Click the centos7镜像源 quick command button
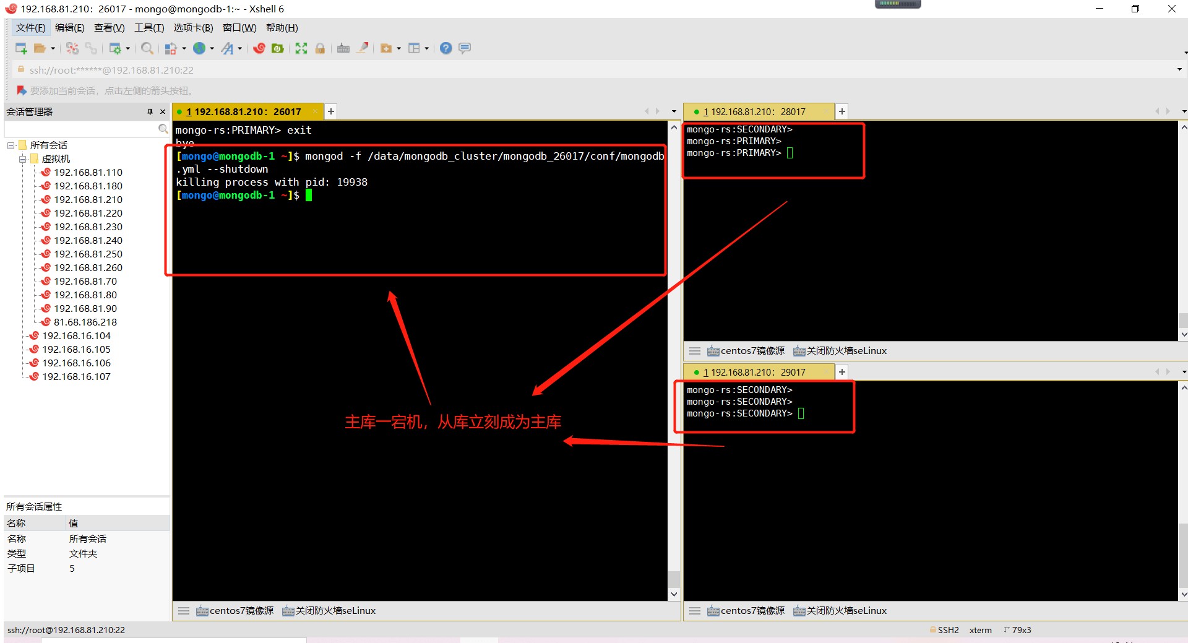The image size is (1188, 643). coord(235,611)
